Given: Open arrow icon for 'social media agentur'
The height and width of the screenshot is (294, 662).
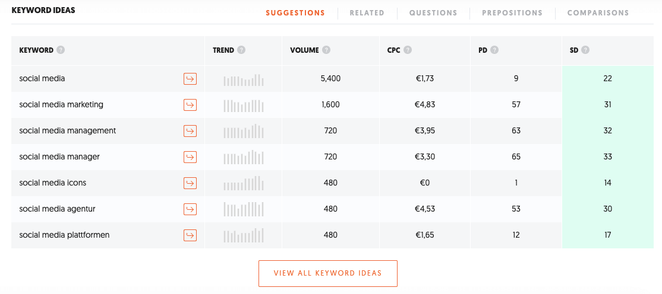Looking at the screenshot, I should pos(190,209).
